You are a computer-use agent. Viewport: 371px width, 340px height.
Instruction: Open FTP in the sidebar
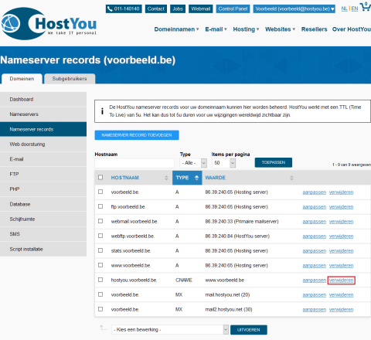pyautogui.click(x=43, y=174)
